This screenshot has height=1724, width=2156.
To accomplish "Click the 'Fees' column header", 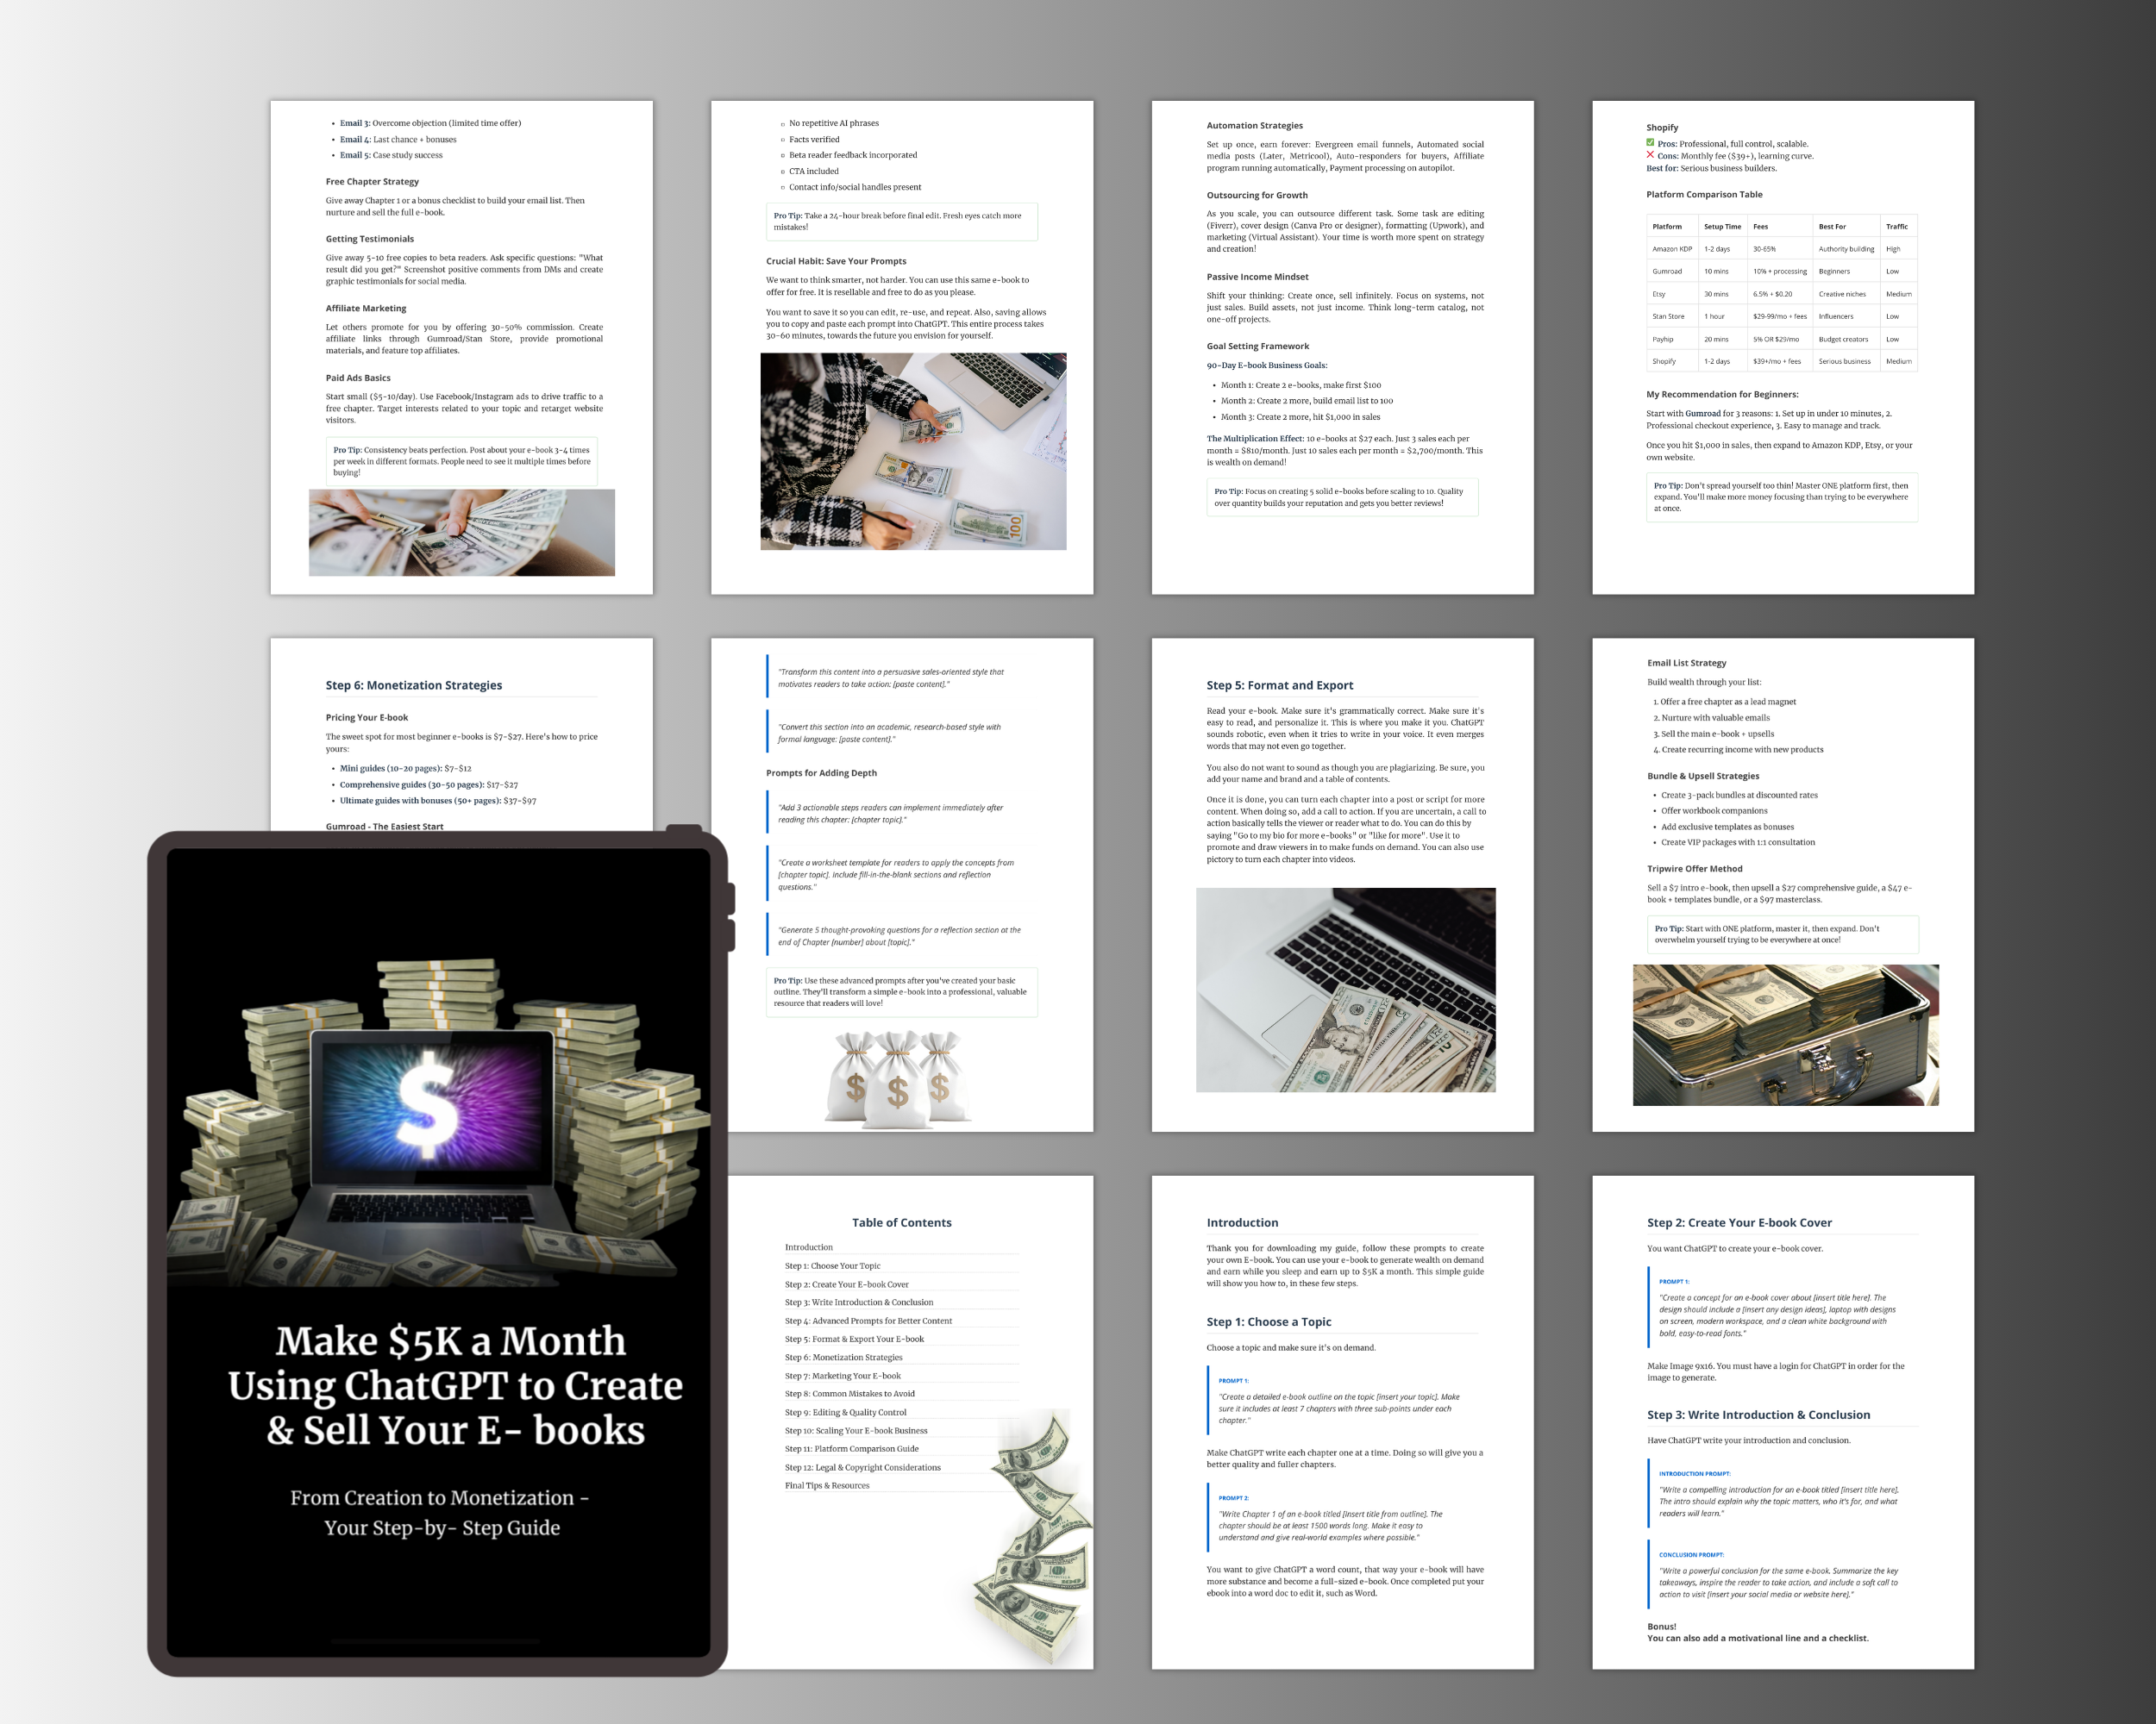I will pyautogui.click(x=1760, y=226).
